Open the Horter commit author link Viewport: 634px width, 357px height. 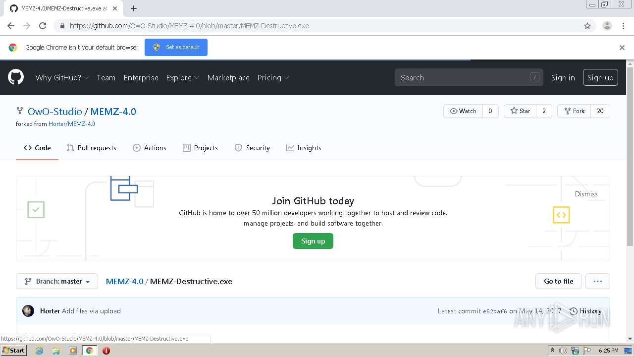click(x=50, y=311)
